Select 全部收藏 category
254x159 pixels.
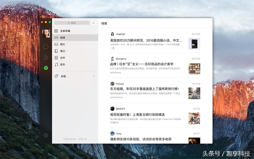coord(75,31)
